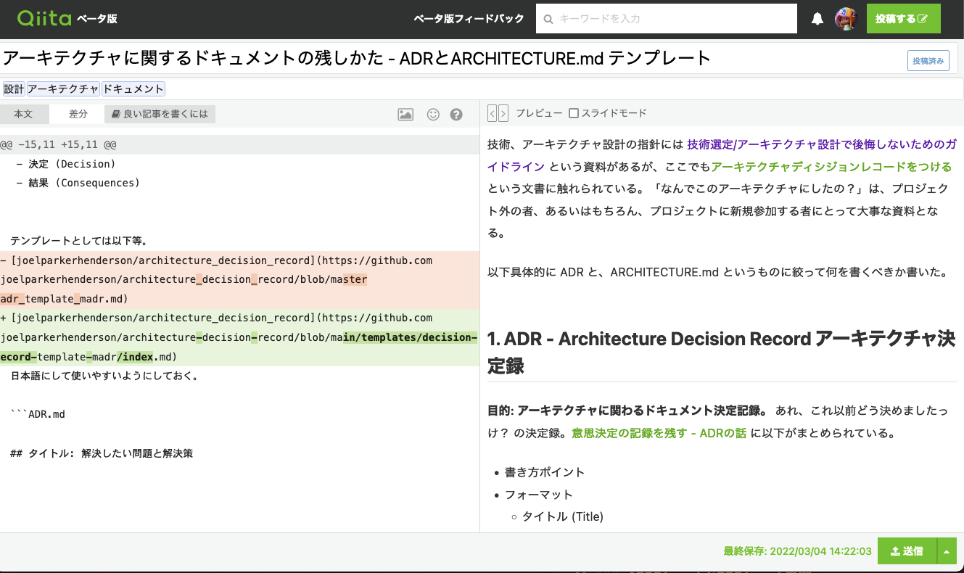Viewport: 964px width, 573px height.
Task: Click the ベータ版 label beside logo
Action: [97, 19]
